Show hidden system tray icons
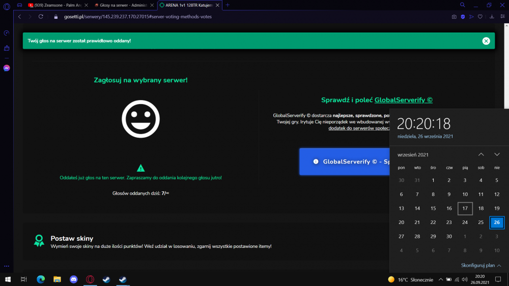This screenshot has height=286, width=509. (x=440, y=279)
